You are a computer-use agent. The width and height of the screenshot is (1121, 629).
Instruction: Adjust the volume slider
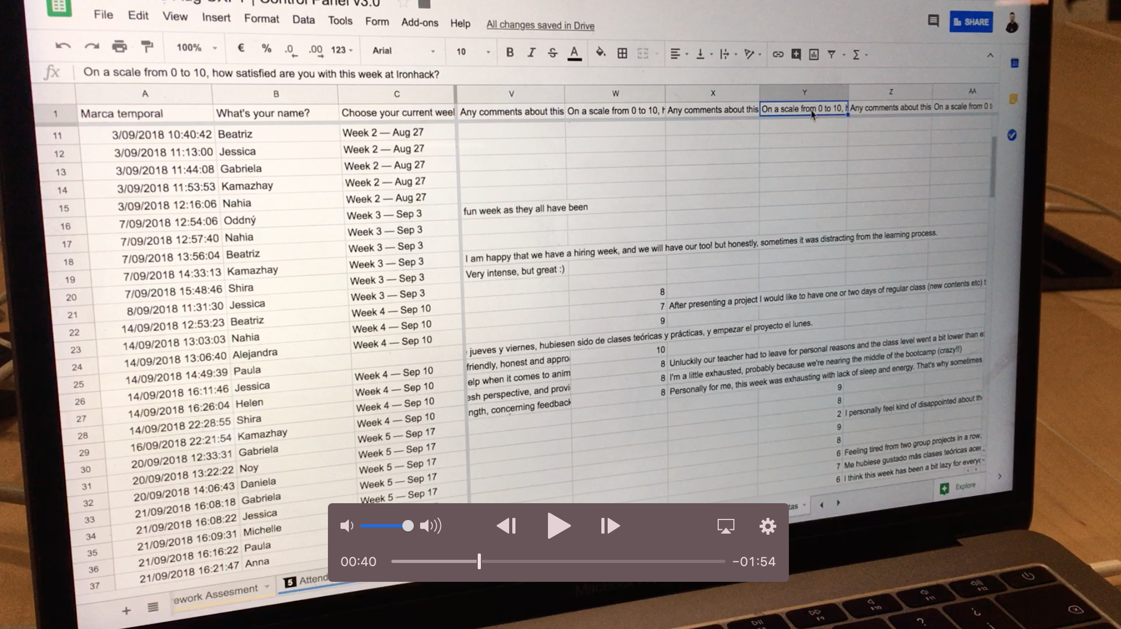click(387, 526)
